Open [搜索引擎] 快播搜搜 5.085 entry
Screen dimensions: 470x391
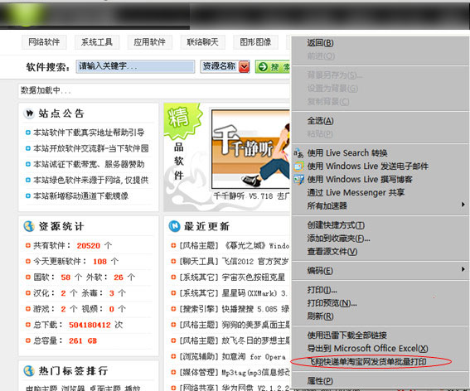234,309
